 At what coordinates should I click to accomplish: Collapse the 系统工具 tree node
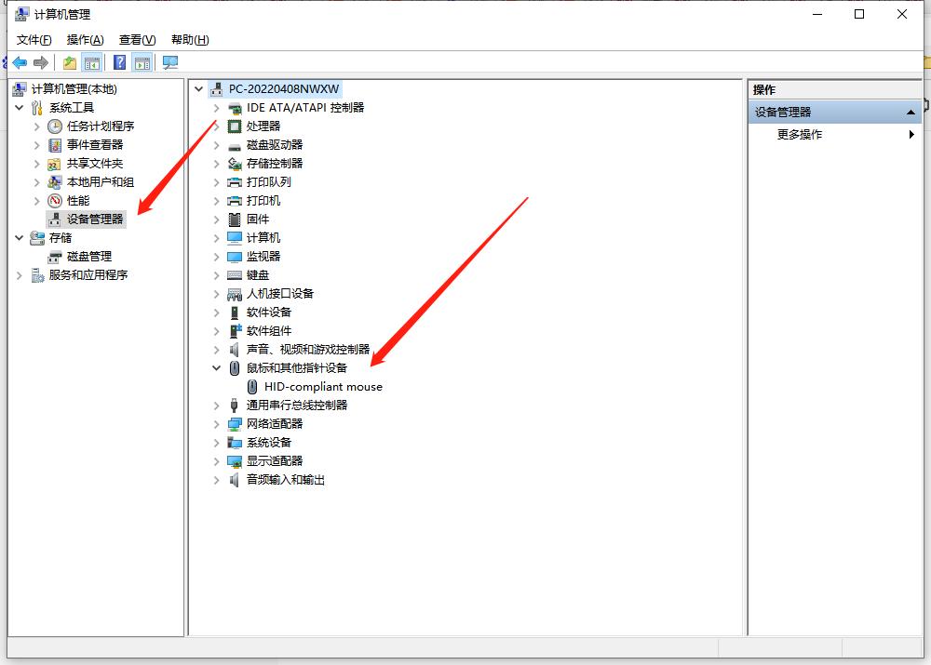(19, 107)
